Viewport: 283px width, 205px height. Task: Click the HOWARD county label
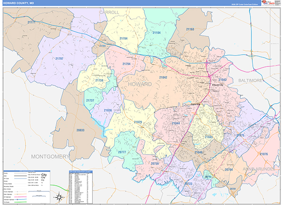[x=140, y=84]
